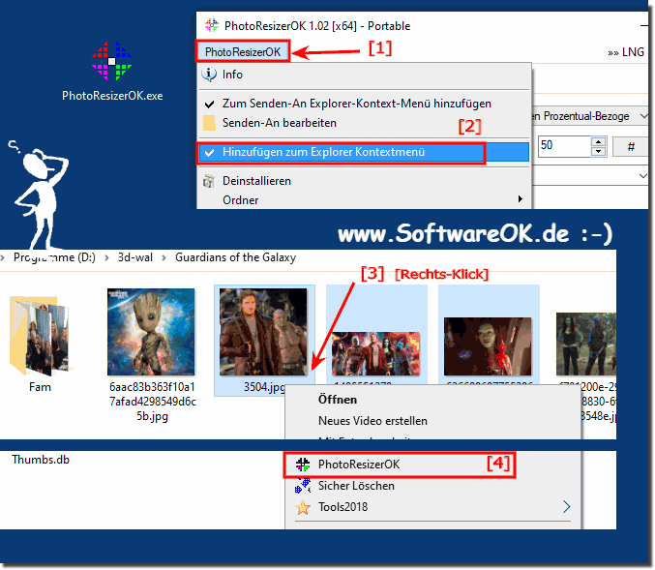Toggle Zum Senden-An Explorer-Kontext-Menü hinzufügen
This screenshot has width=655, height=570.
pyautogui.click(x=364, y=104)
